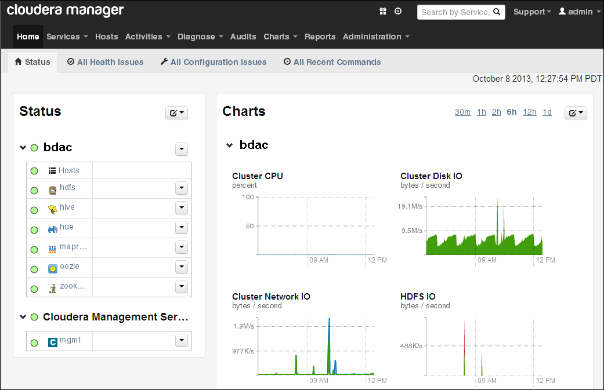
Task: Set chart range to 12h
Action: click(x=530, y=112)
